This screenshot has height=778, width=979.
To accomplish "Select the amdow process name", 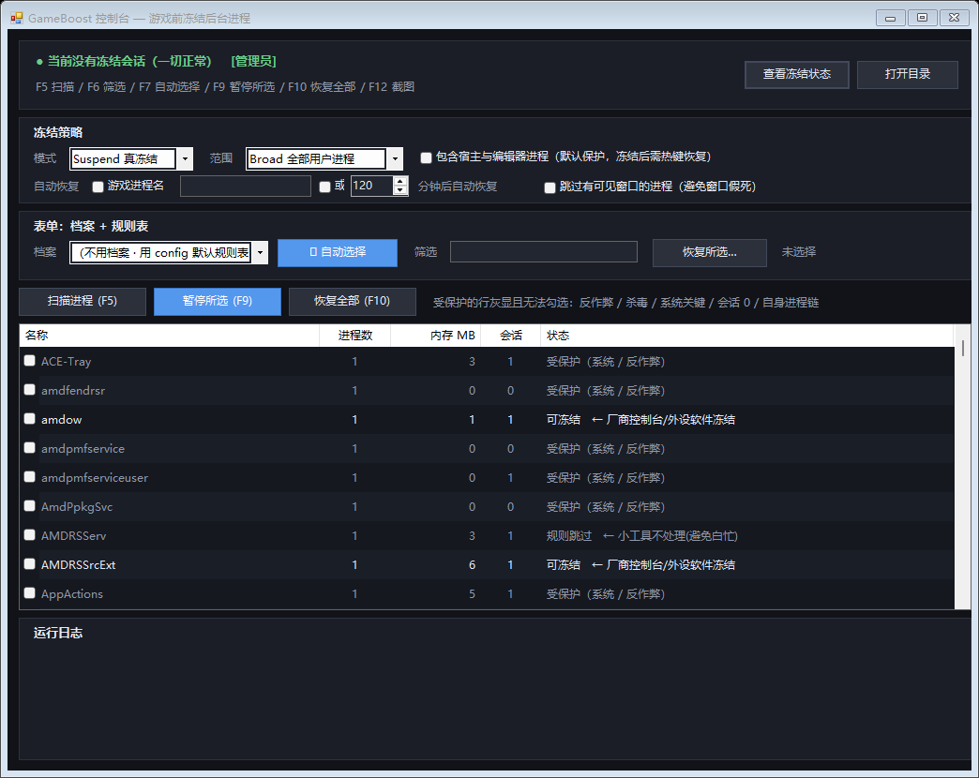I will (x=61, y=420).
